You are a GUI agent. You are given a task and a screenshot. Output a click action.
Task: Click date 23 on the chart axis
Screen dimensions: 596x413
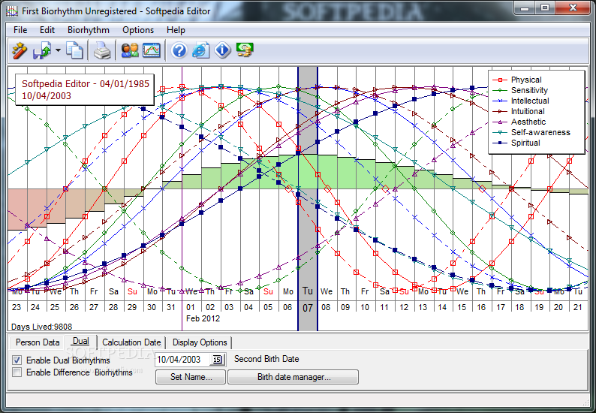[x=17, y=307]
